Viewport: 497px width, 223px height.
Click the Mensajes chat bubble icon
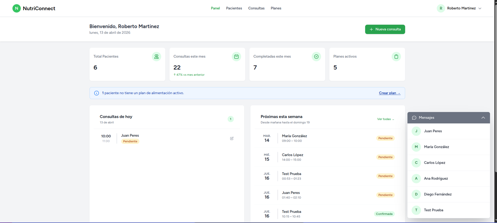point(414,118)
